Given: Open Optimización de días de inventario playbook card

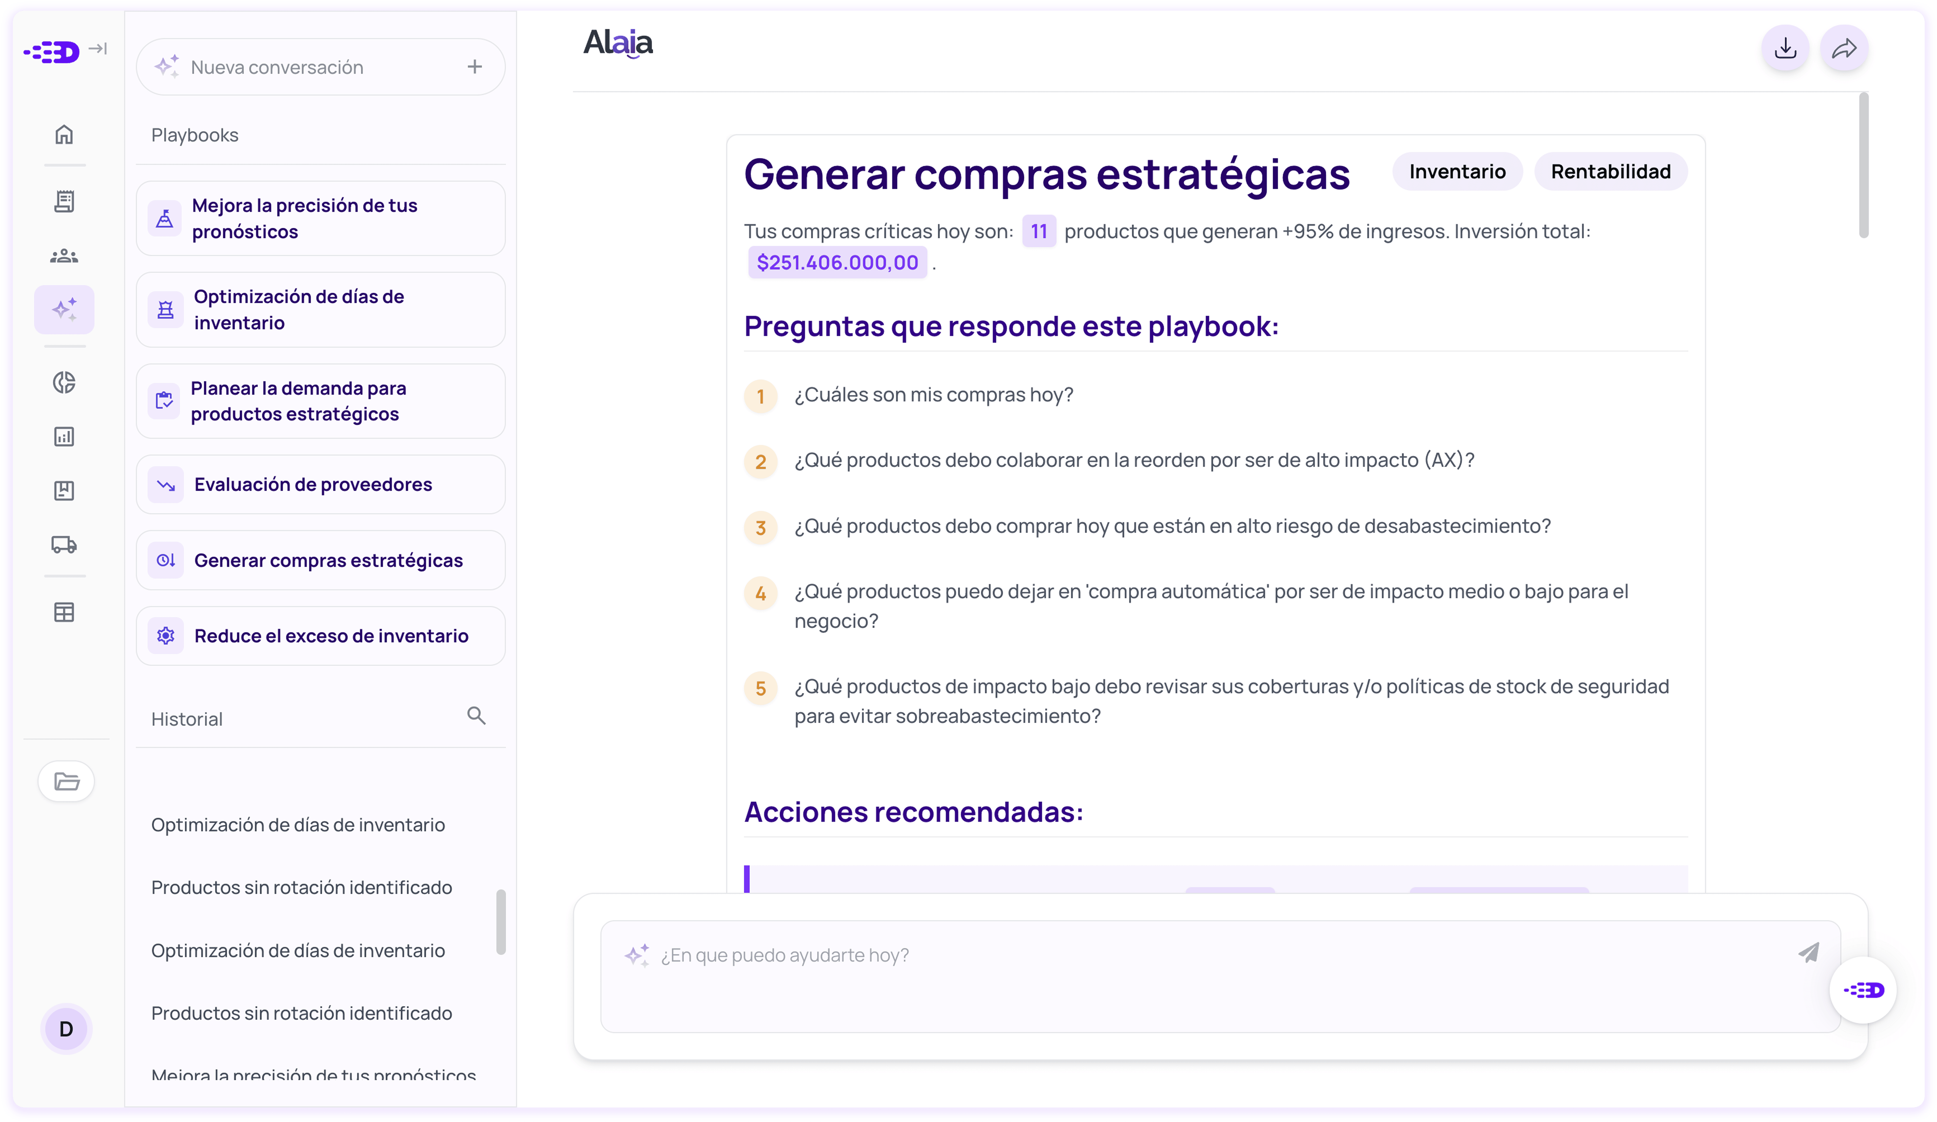Looking at the screenshot, I should point(321,310).
